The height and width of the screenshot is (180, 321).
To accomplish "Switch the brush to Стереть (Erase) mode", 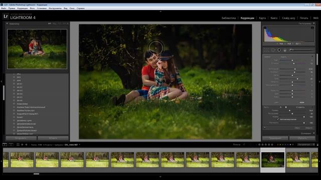I will click(300, 107).
